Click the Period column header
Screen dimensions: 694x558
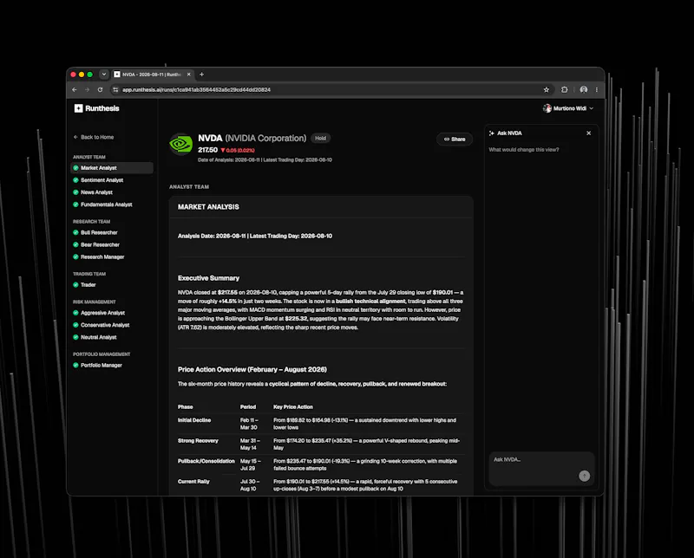[x=248, y=407]
